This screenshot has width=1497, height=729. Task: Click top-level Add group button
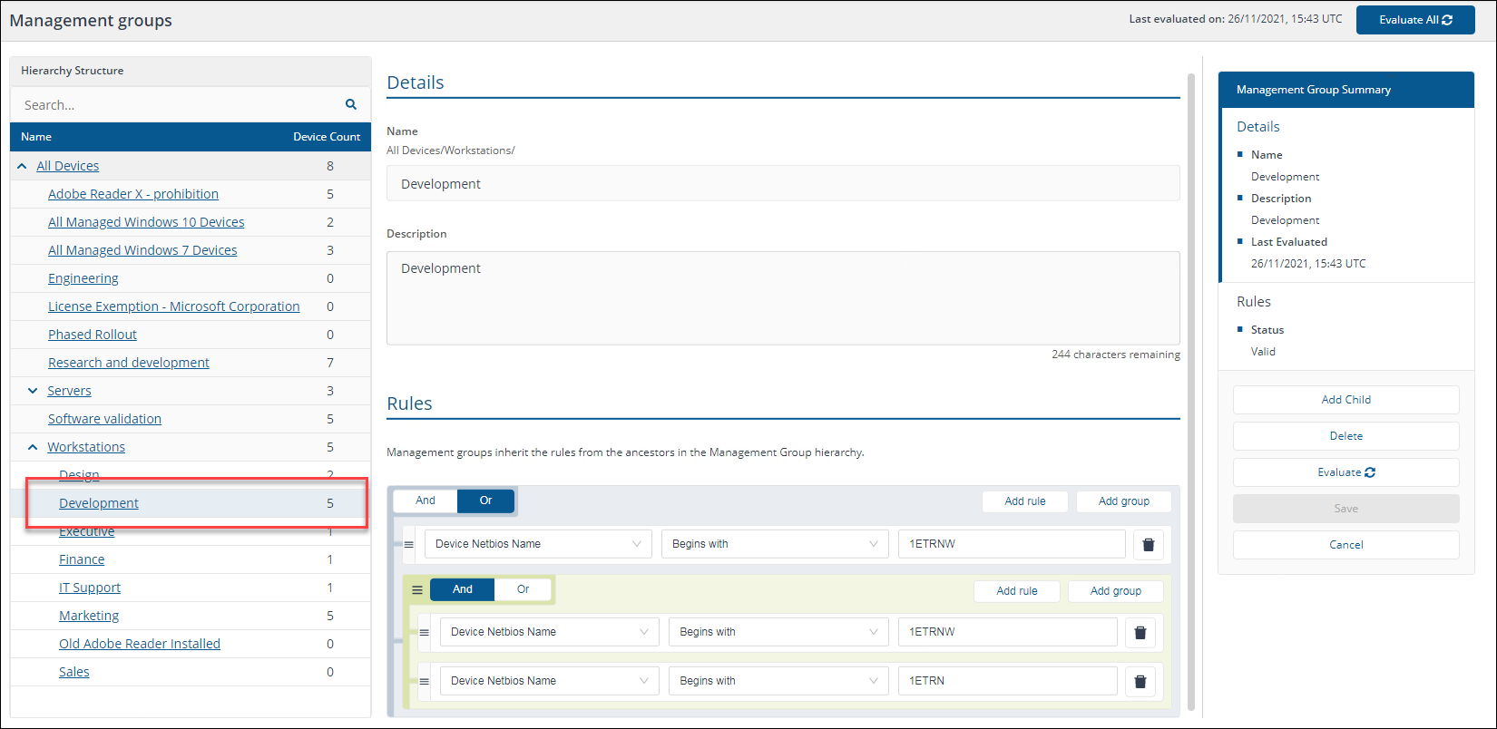tap(1123, 501)
